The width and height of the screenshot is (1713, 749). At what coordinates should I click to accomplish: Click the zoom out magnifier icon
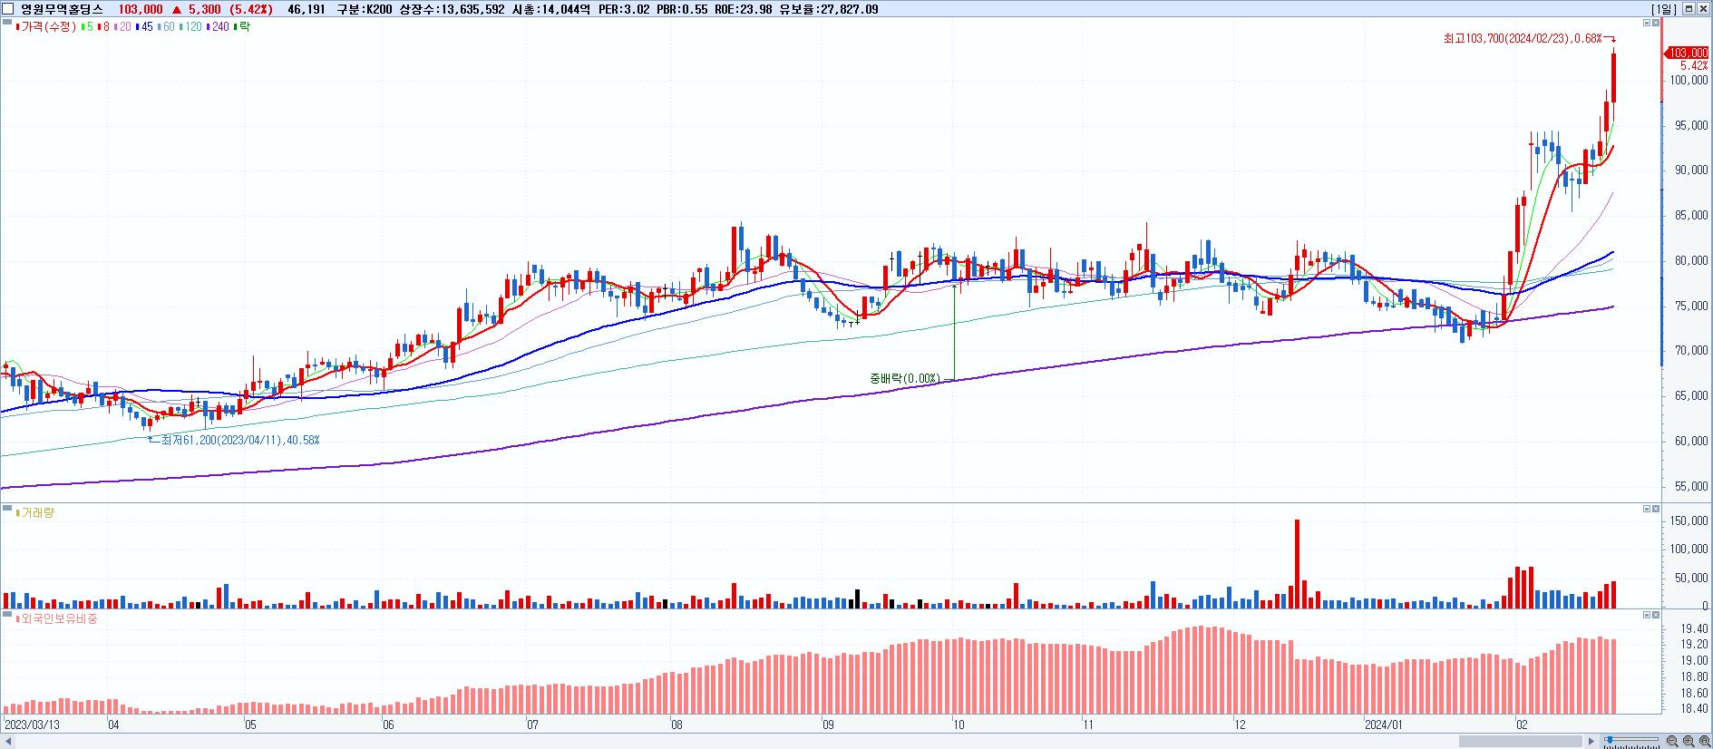pyautogui.click(x=1672, y=741)
